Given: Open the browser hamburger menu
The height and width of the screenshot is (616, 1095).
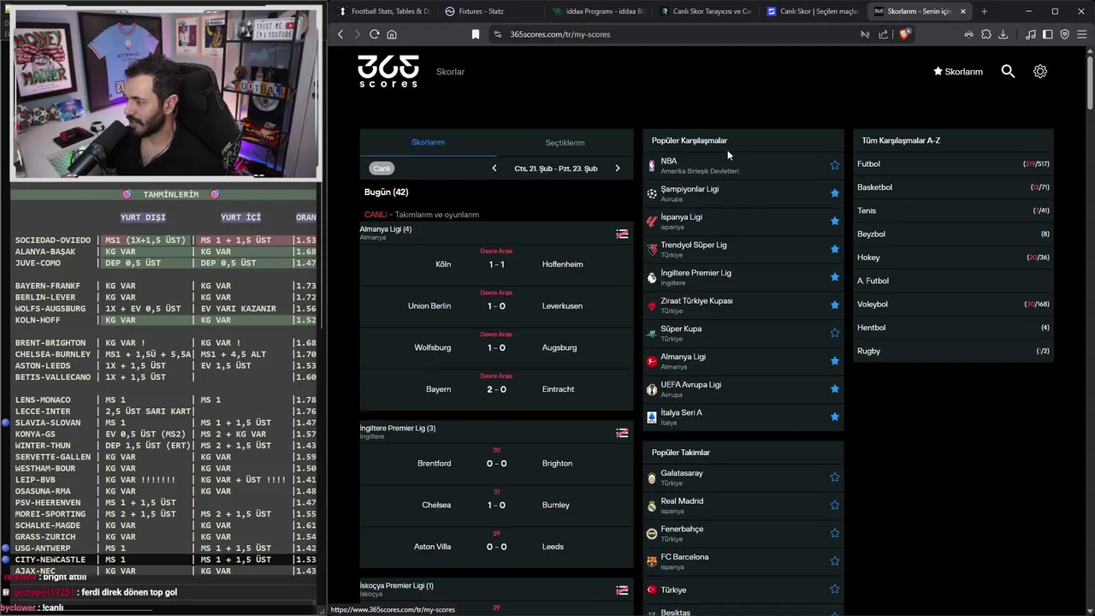Looking at the screenshot, I should coord(1082,34).
